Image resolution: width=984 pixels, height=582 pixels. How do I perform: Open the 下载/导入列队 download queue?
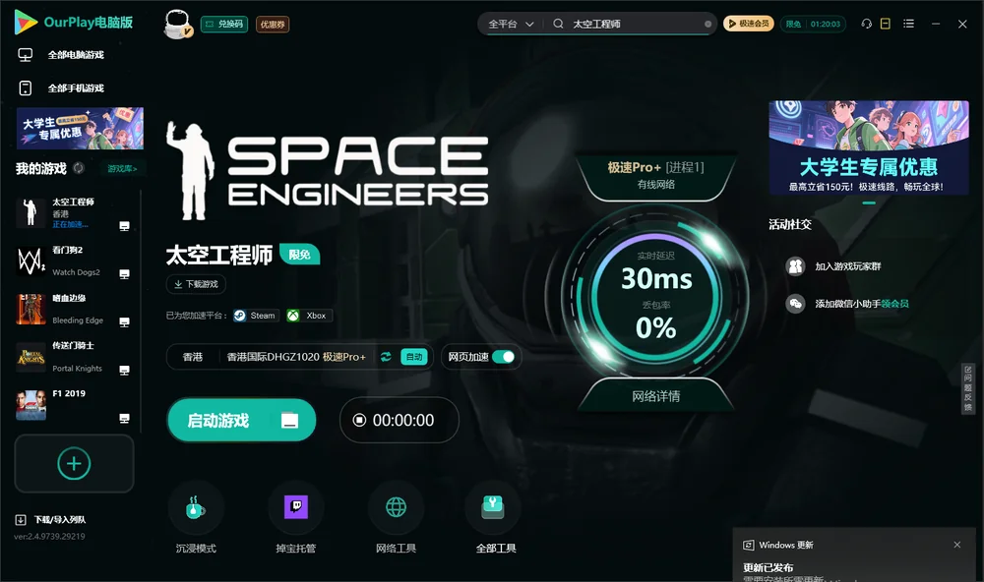(x=50, y=519)
